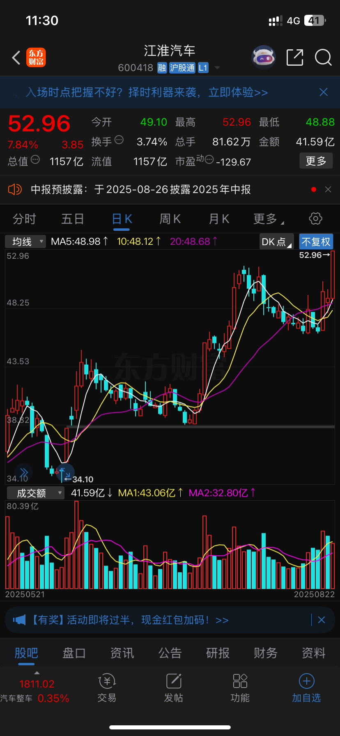
Task: Open 更多 quote details button
Action: tap(316, 161)
